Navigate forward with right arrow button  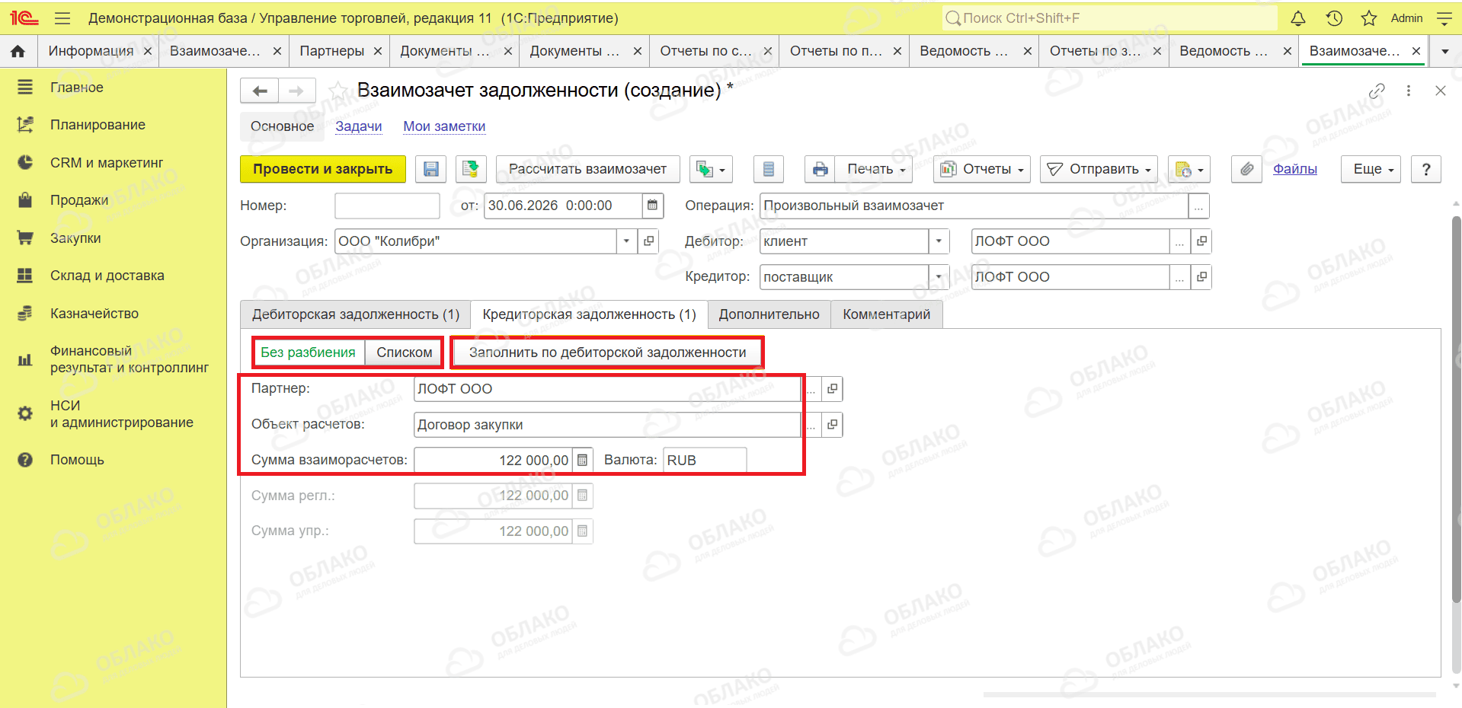click(x=297, y=91)
